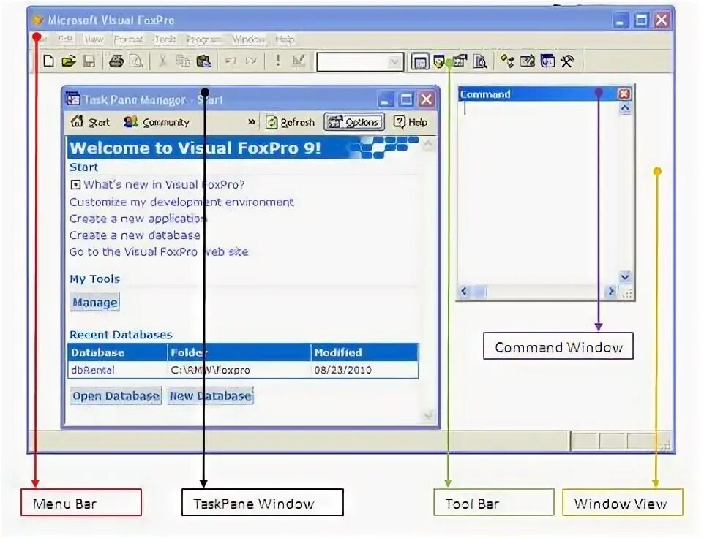Image resolution: width=704 pixels, height=538 pixels.
Task: Close the Command window
Action: pyautogui.click(x=624, y=94)
